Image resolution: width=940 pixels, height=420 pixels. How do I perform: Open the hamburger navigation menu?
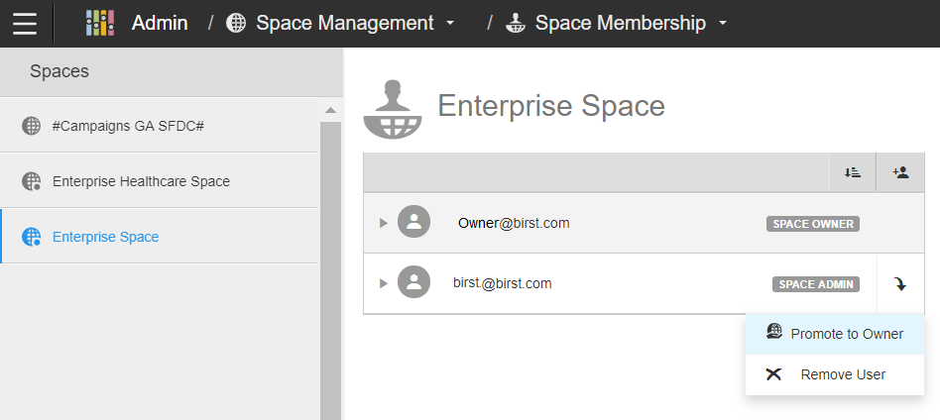[x=25, y=23]
